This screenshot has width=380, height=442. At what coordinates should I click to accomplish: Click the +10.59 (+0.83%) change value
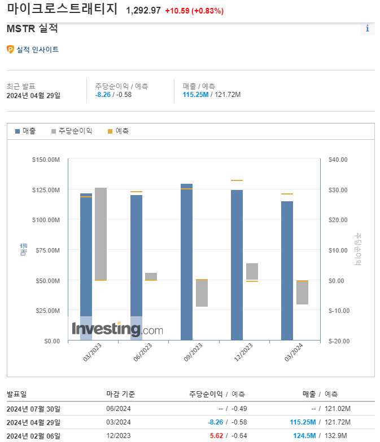194,11
